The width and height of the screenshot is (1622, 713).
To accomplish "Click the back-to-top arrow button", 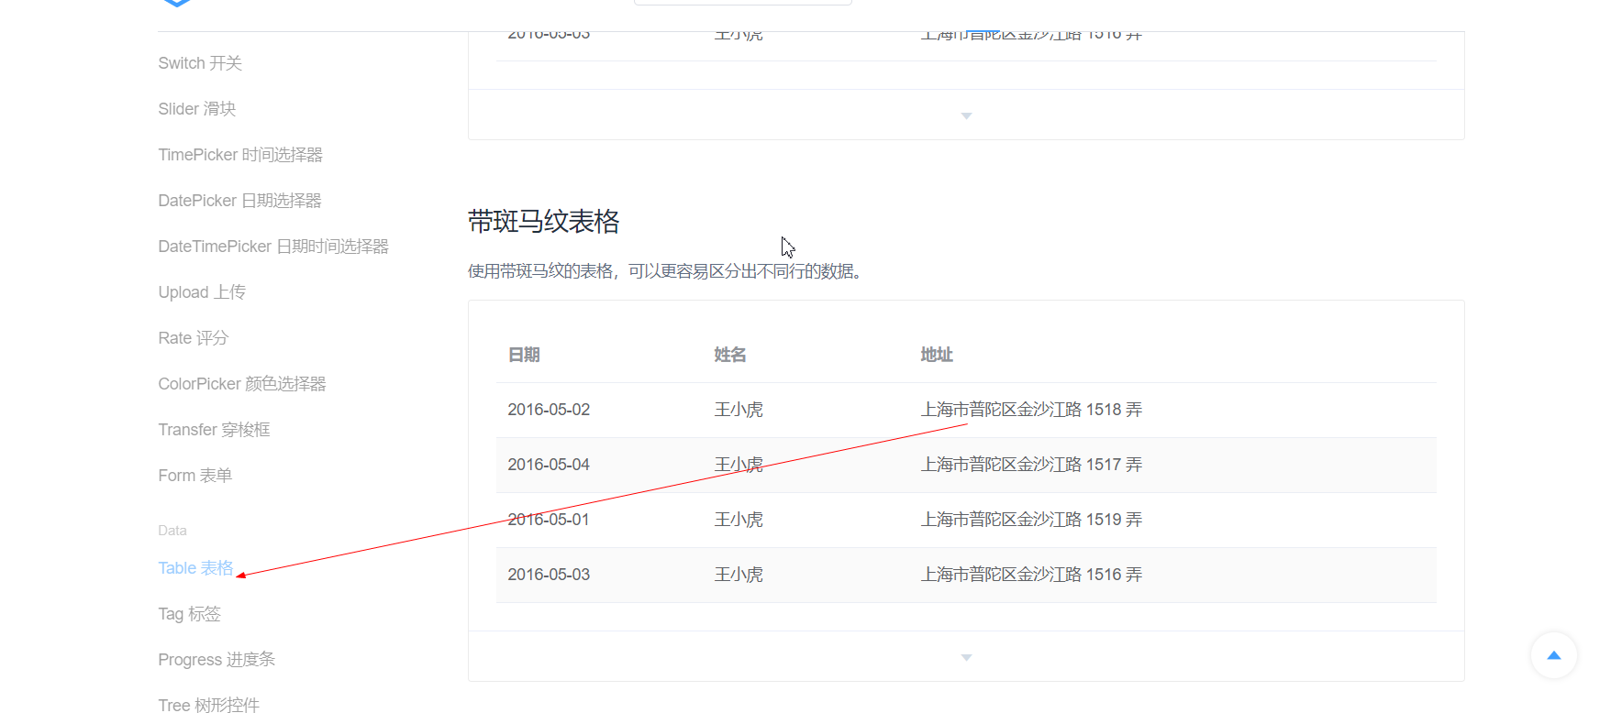I will [1553, 655].
